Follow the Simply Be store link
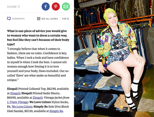 [x=56, y=111]
